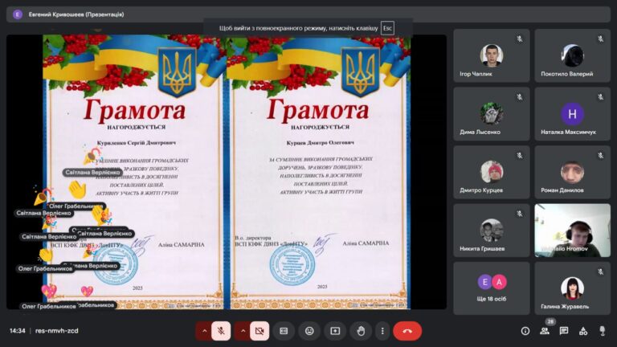Screen dimensions: 617x347
Task: Click the 14:34 clock text
Action: pyautogui.click(x=18, y=331)
